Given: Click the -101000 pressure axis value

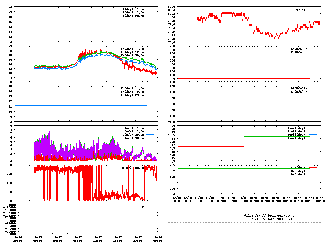Looking at the screenshot, I should [x=9, y=205].
